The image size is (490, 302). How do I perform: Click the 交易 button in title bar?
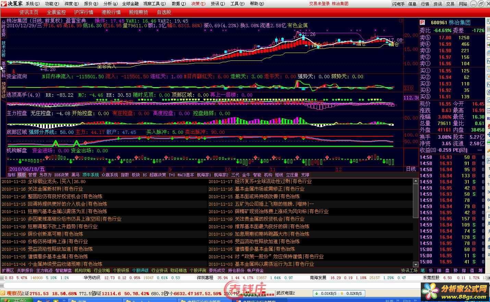[450, 4]
